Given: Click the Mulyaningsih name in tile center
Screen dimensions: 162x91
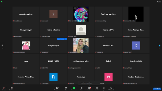Looking at the screenshot, I should tap(53, 45).
